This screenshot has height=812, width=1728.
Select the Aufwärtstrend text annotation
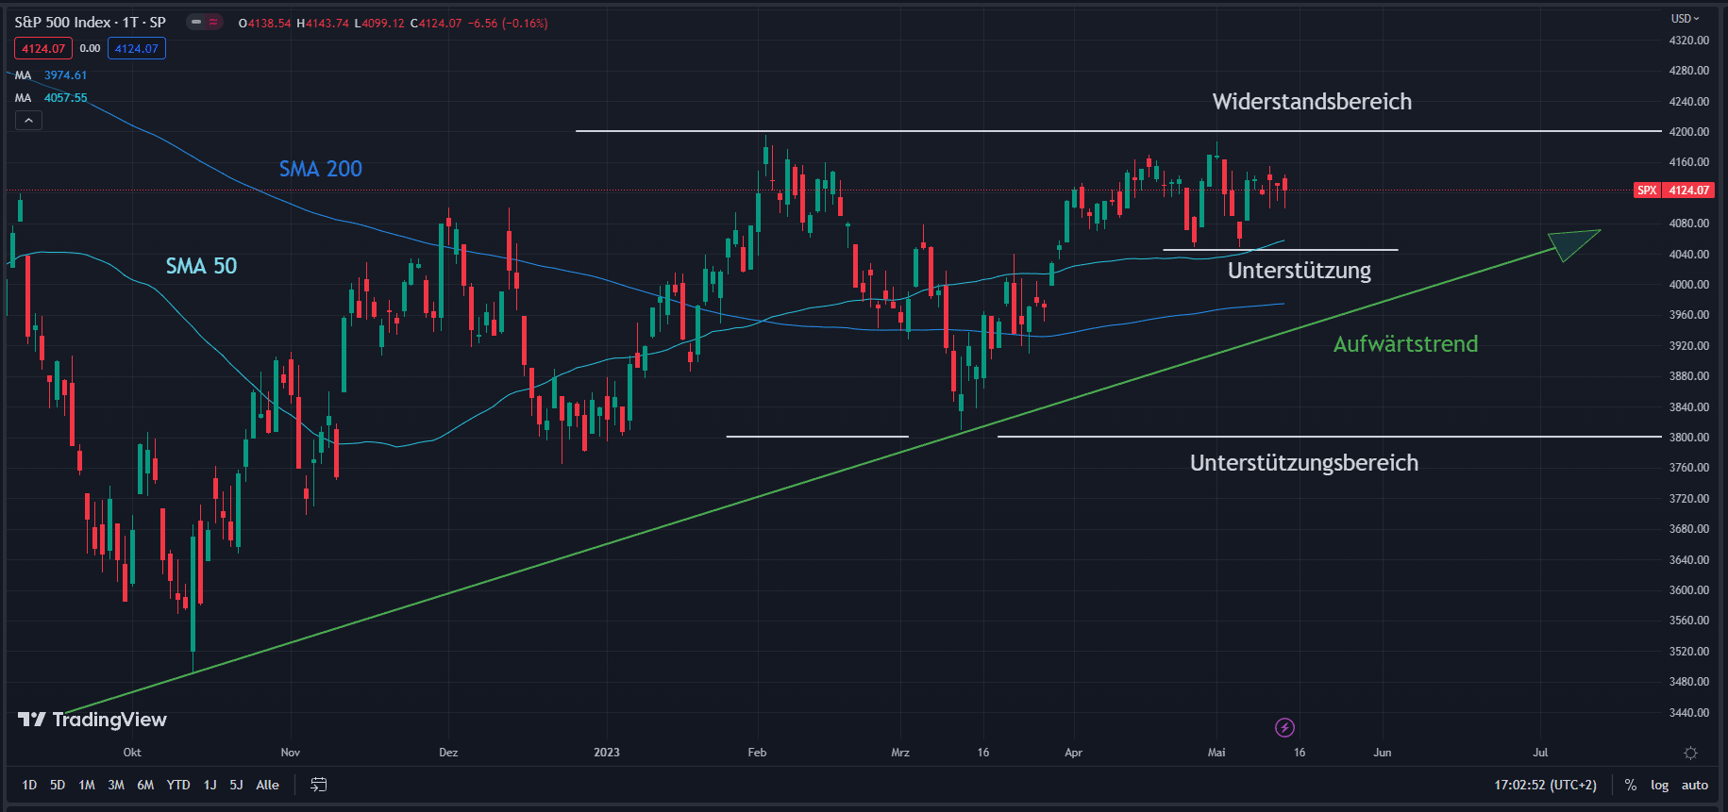[x=1405, y=344]
